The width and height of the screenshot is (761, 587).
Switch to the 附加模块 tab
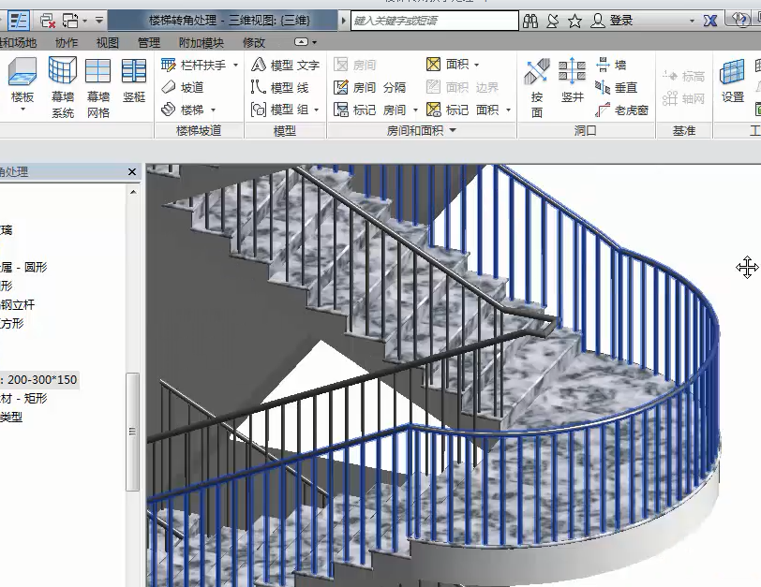coord(201,42)
